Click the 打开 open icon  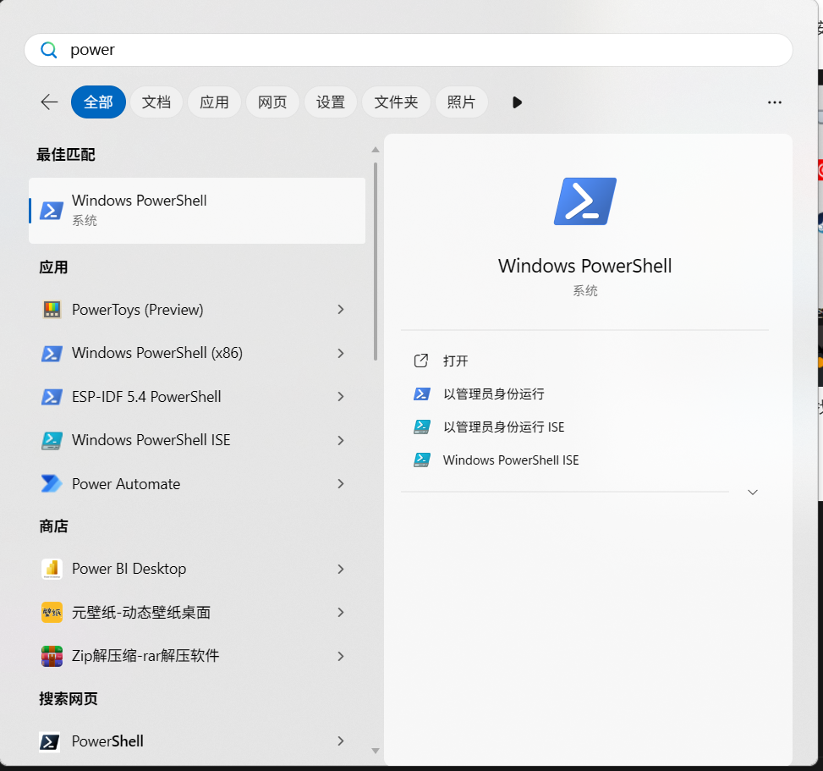tap(421, 361)
